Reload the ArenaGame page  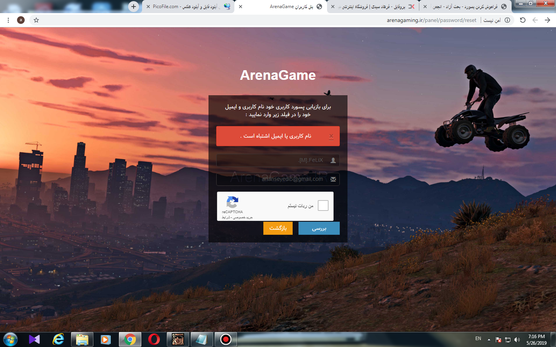click(x=523, y=20)
